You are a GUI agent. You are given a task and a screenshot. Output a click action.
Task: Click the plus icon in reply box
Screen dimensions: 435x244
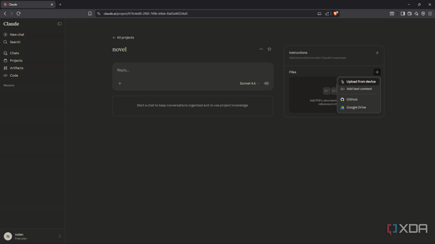(x=120, y=83)
